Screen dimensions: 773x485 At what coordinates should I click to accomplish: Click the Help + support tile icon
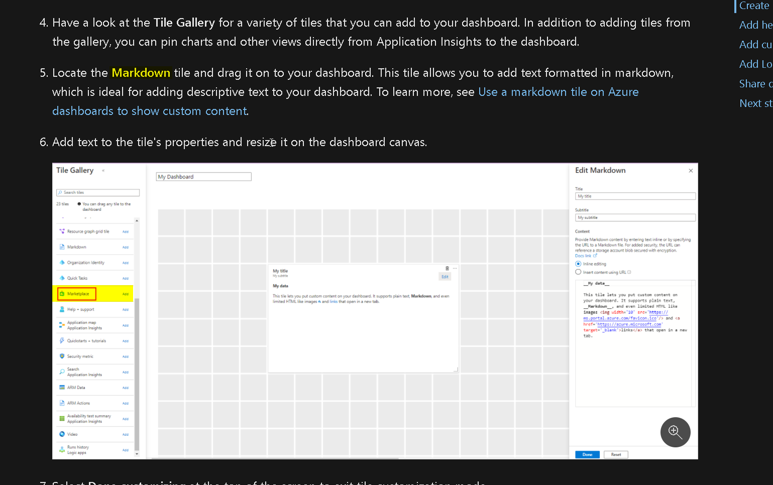tap(61, 309)
